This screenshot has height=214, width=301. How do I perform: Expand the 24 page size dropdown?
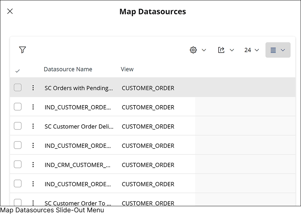pyautogui.click(x=252, y=50)
